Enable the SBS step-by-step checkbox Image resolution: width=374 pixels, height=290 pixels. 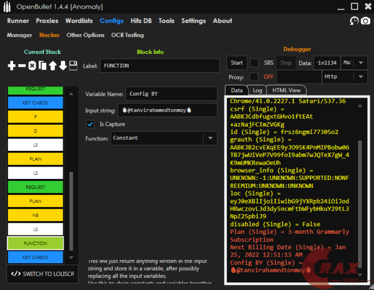254,63
